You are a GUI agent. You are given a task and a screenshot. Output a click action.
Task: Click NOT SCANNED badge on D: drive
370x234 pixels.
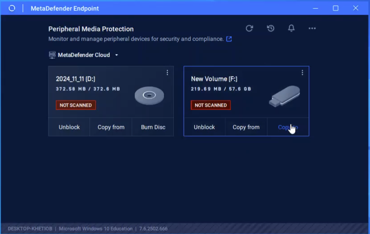[76, 105]
